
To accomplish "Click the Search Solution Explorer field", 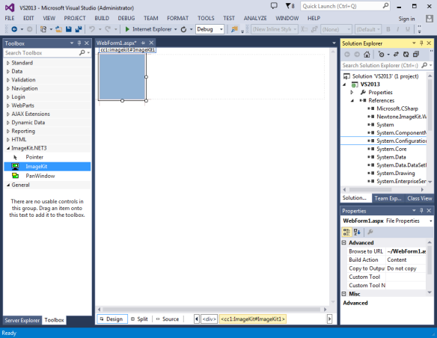I will (x=387, y=65).
